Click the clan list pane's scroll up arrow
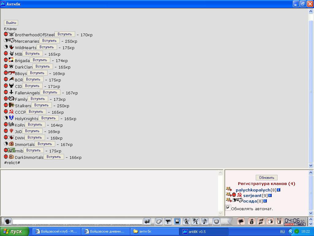This screenshot has height=236, width=314. [x=311, y=11]
